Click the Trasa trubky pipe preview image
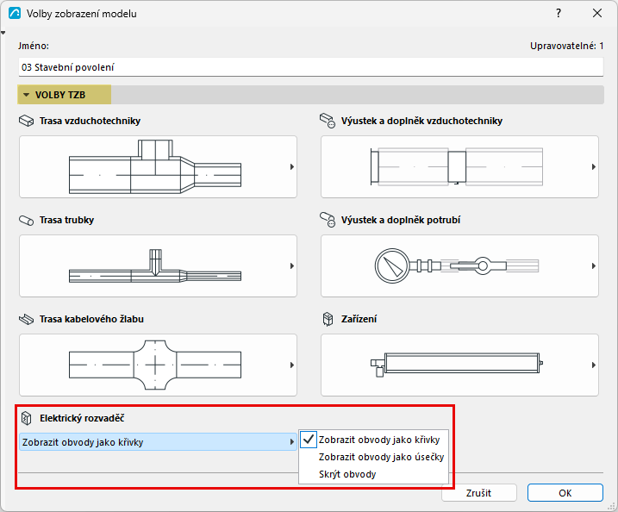The image size is (618, 512). tap(155, 266)
